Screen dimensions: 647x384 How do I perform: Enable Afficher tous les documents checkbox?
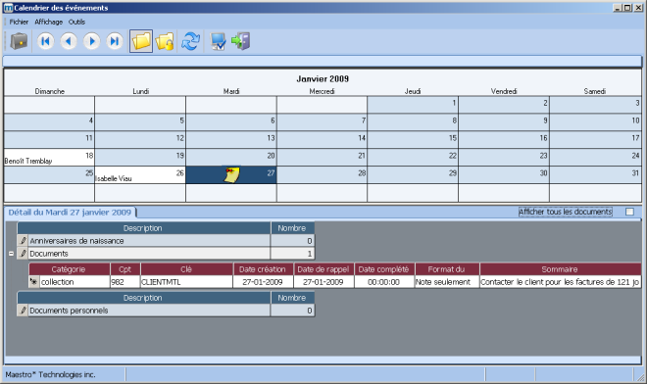(629, 212)
